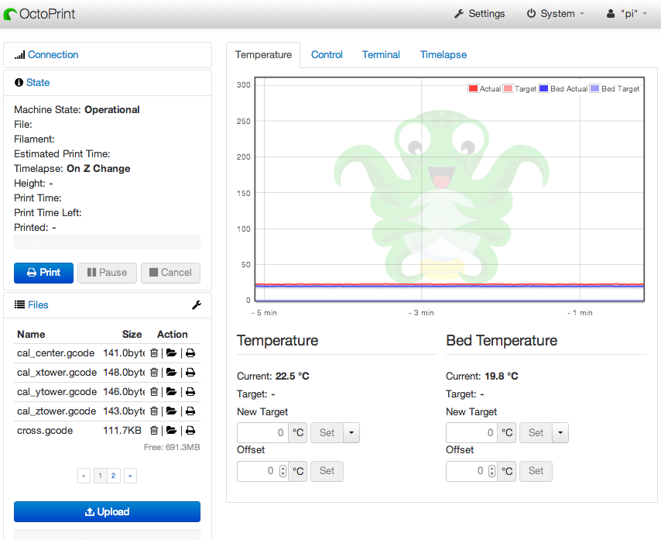Click the bed current reading 19.8 °C

coord(502,377)
